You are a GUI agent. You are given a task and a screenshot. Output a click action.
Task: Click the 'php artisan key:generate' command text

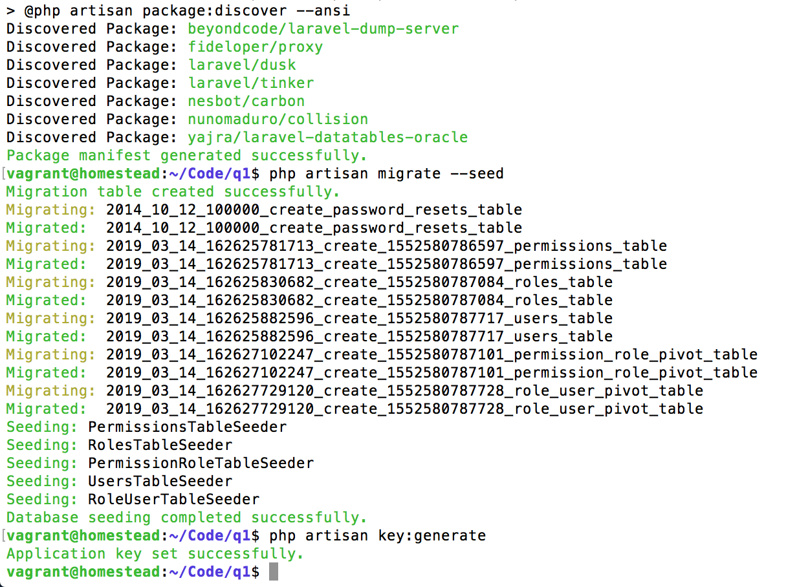[x=377, y=535]
